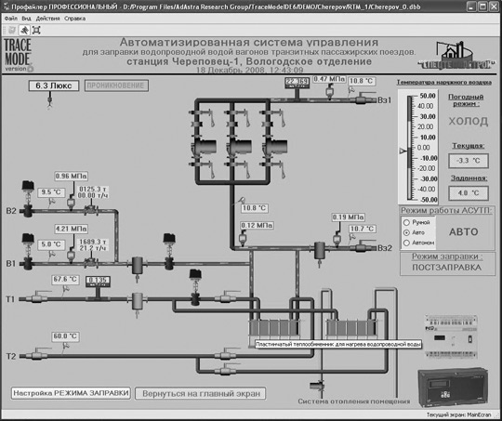The width and height of the screenshot is (502, 421).
Task: Click Вернуться на главный экран button
Action: 201,393
